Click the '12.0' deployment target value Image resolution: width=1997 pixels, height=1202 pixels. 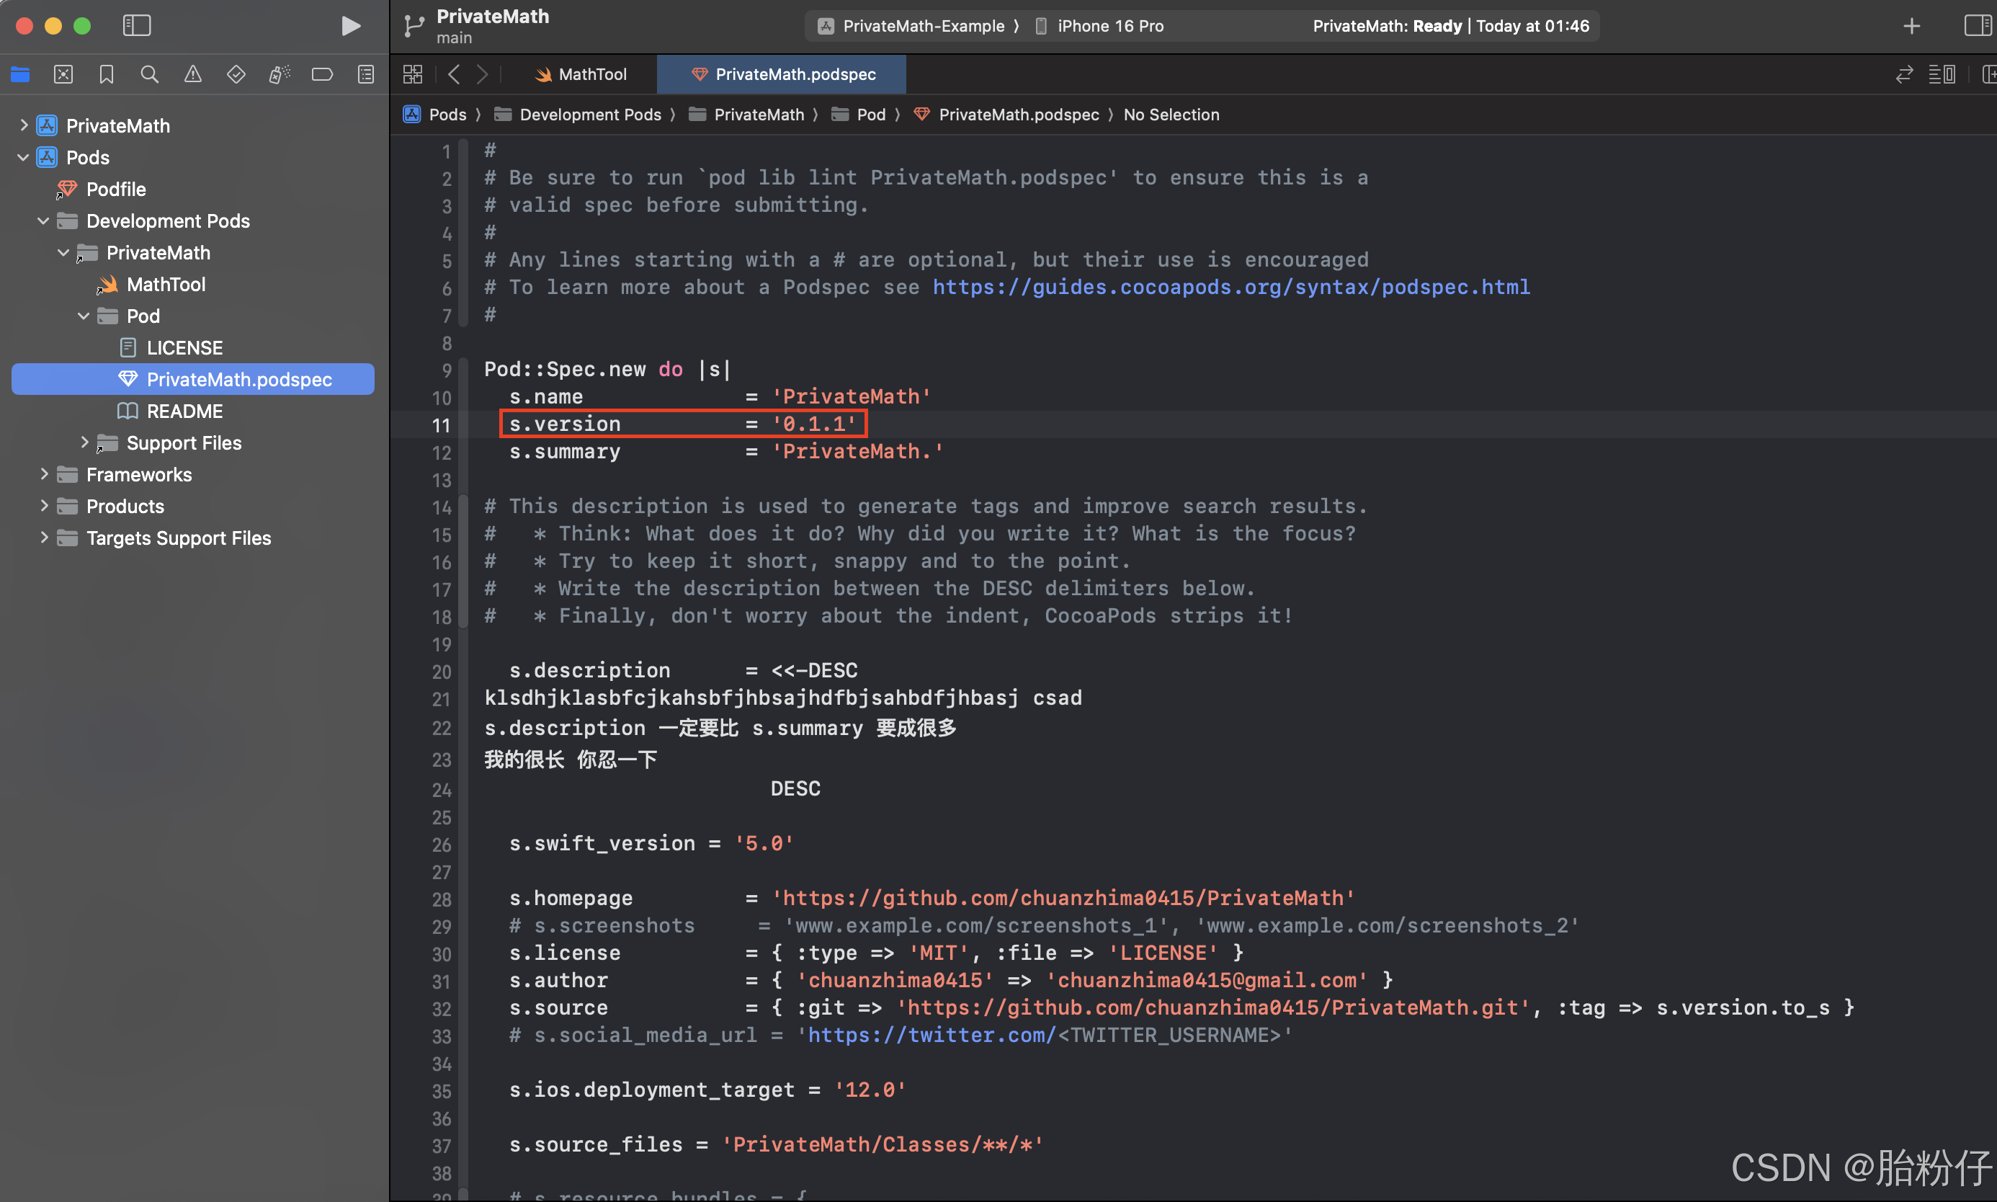click(x=870, y=1090)
